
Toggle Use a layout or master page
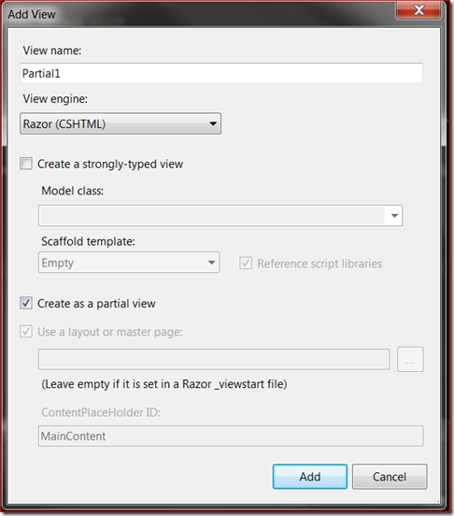[26, 332]
